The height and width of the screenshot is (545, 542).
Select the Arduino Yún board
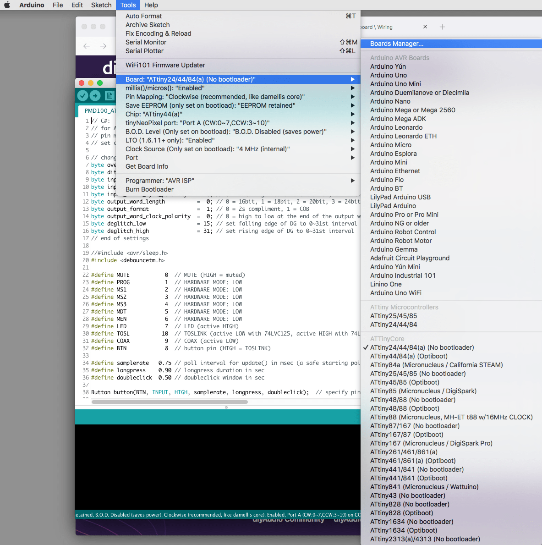tap(451, 66)
